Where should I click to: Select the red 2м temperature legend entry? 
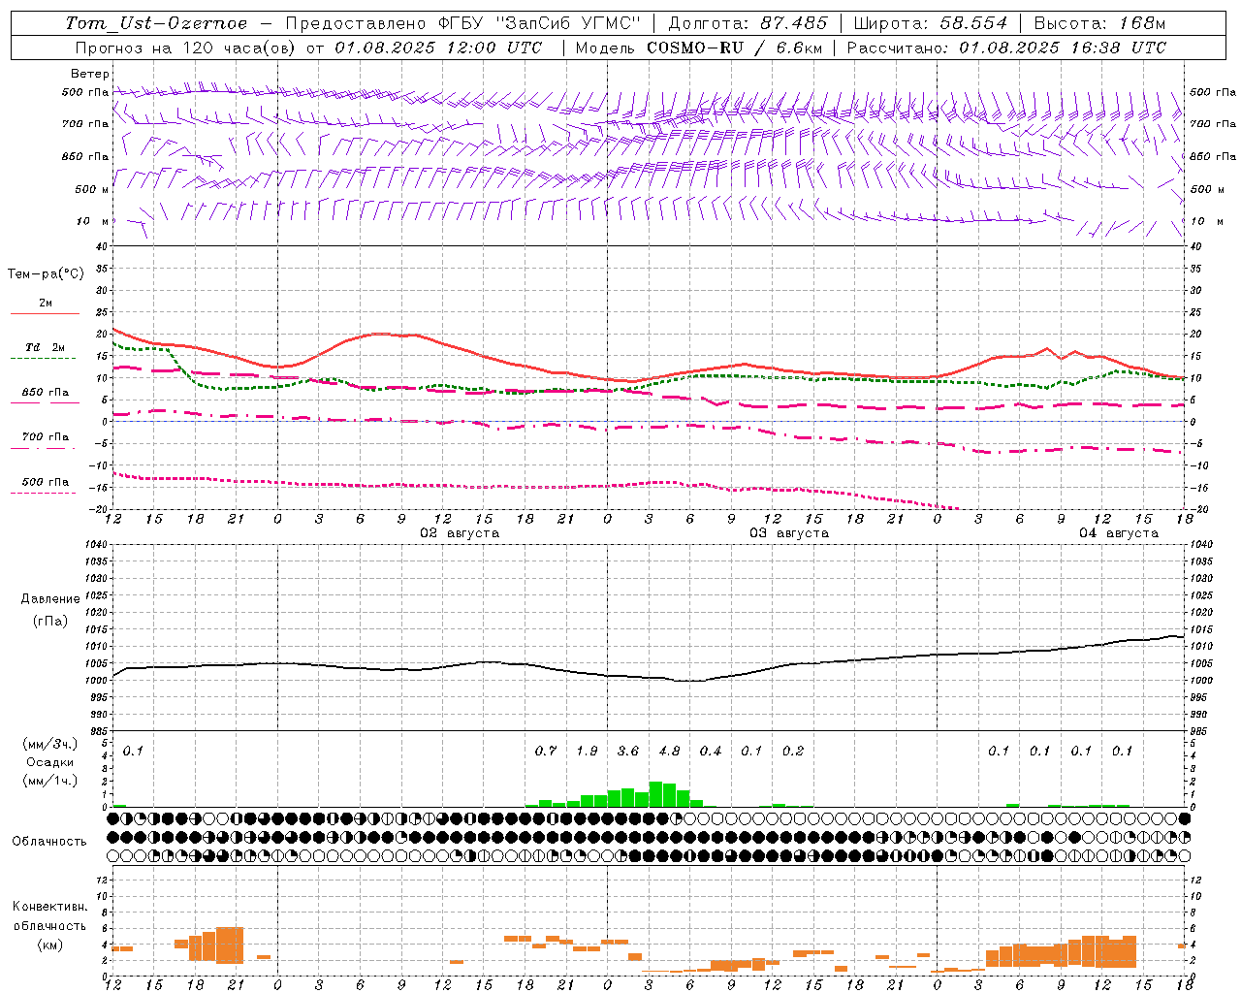pyautogui.click(x=46, y=305)
